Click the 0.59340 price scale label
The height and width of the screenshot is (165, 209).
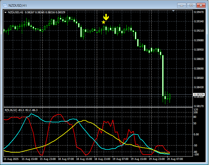pos(199,21)
